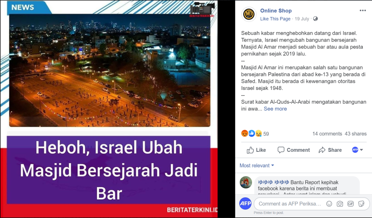Click the sad reaction emoji icon
The image size is (372, 218).
click(x=259, y=134)
